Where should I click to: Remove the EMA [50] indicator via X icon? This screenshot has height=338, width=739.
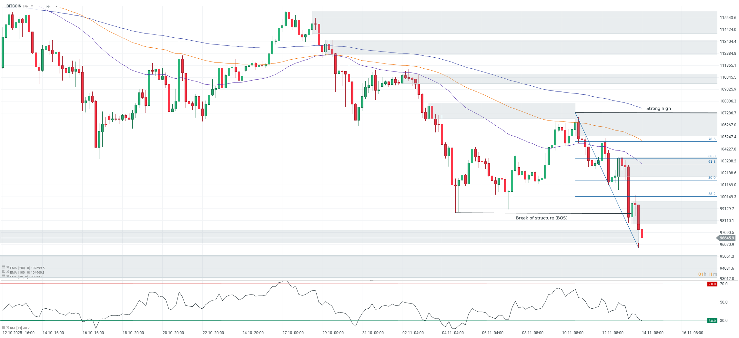(7, 276)
